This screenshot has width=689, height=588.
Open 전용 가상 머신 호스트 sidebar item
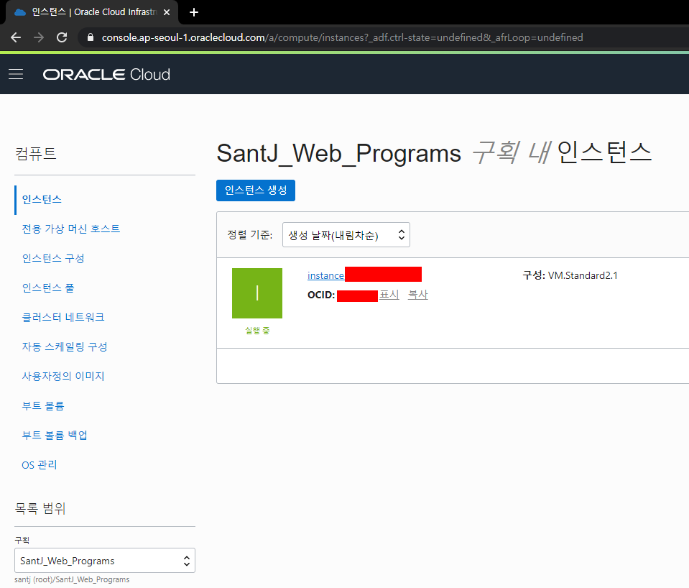70,229
